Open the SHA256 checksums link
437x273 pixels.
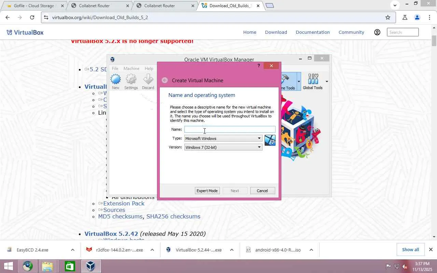(x=173, y=216)
